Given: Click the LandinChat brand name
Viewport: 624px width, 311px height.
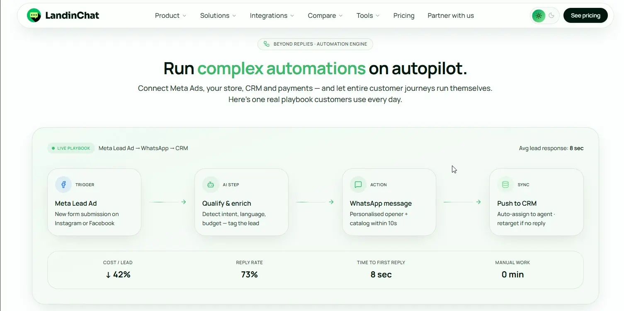Looking at the screenshot, I should tap(72, 16).
